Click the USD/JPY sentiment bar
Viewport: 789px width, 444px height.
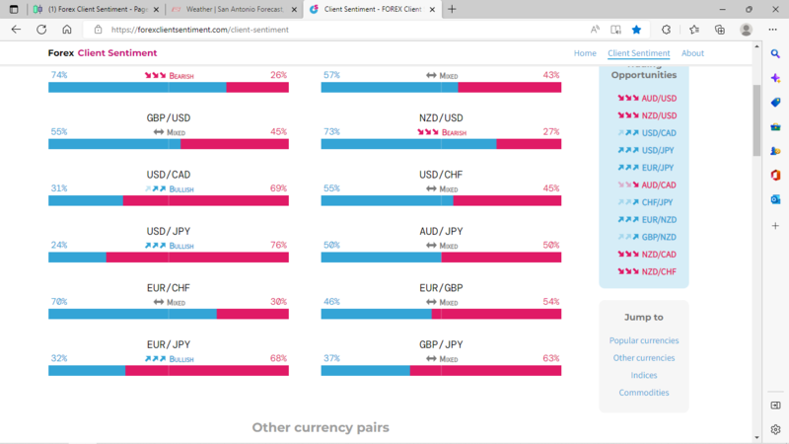pos(169,258)
